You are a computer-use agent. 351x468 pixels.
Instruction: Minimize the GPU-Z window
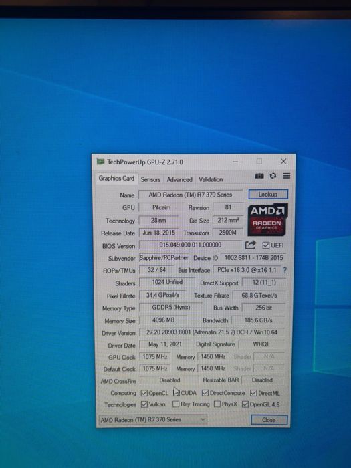pyautogui.click(x=235, y=162)
